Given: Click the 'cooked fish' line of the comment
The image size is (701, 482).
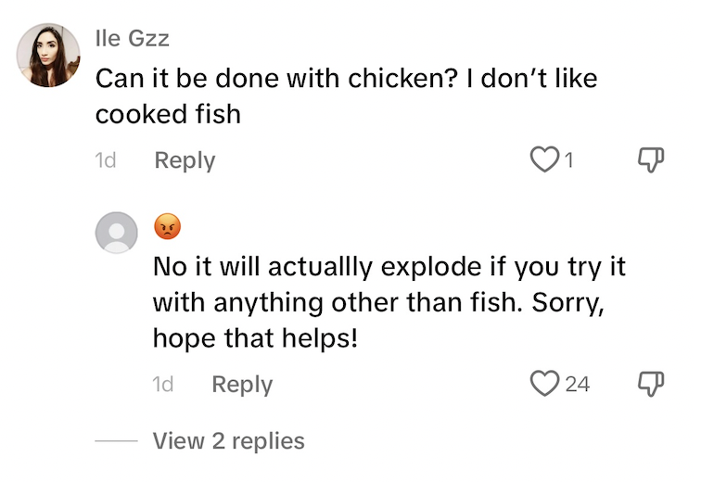Looking at the screenshot, I should (168, 114).
